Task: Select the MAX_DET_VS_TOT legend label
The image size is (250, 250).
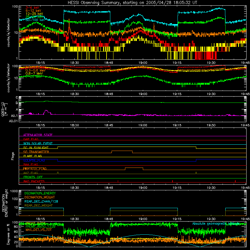Action: tap(38, 230)
